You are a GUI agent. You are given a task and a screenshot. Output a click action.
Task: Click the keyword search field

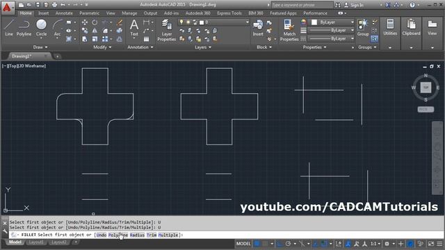(x=302, y=5)
